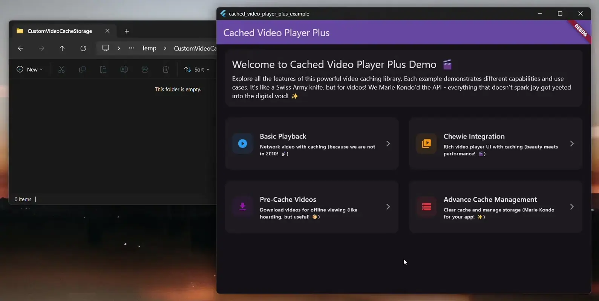The width and height of the screenshot is (599, 301).
Task: Open the Chewie Integration video library icon
Action: [x=426, y=143]
